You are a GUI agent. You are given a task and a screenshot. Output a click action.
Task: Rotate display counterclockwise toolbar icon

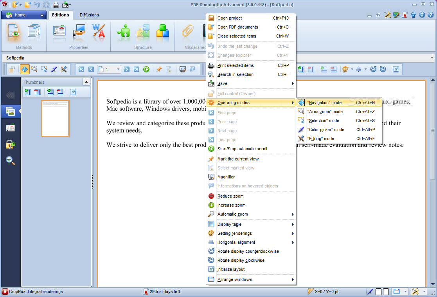[x=373, y=69]
